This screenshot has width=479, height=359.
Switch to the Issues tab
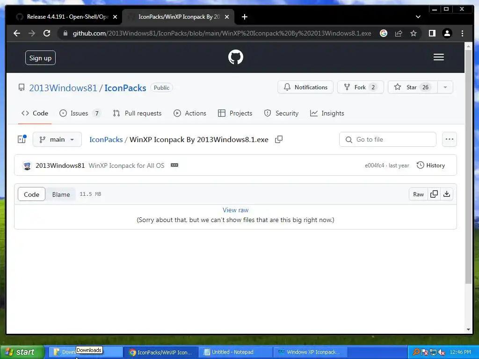click(80, 113)
